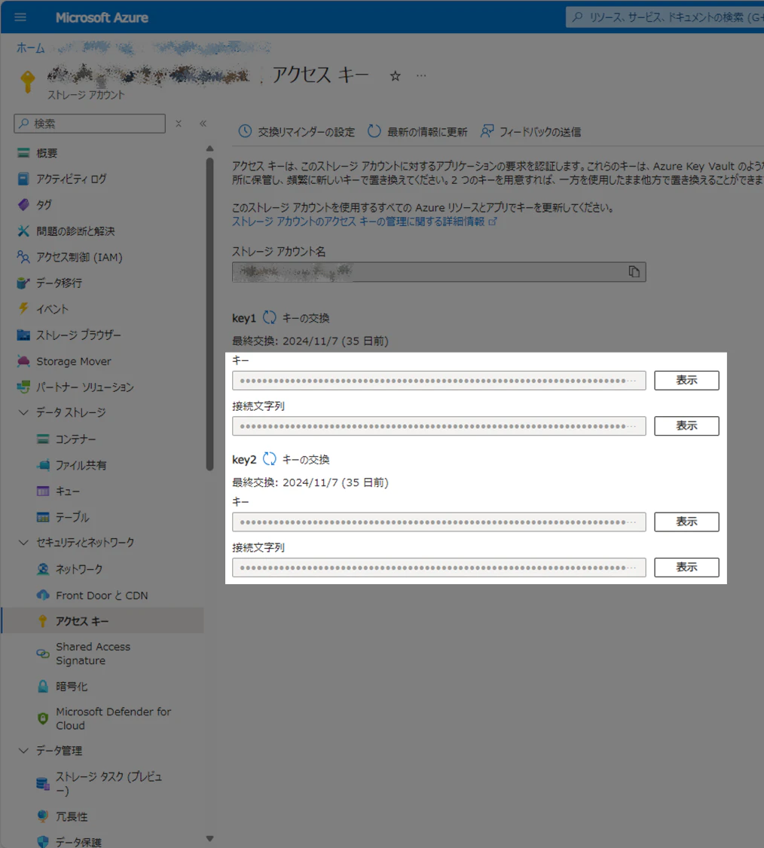Click the key1 hidden key field
Screen dimensions: 764x848
(x=439, y=380)
